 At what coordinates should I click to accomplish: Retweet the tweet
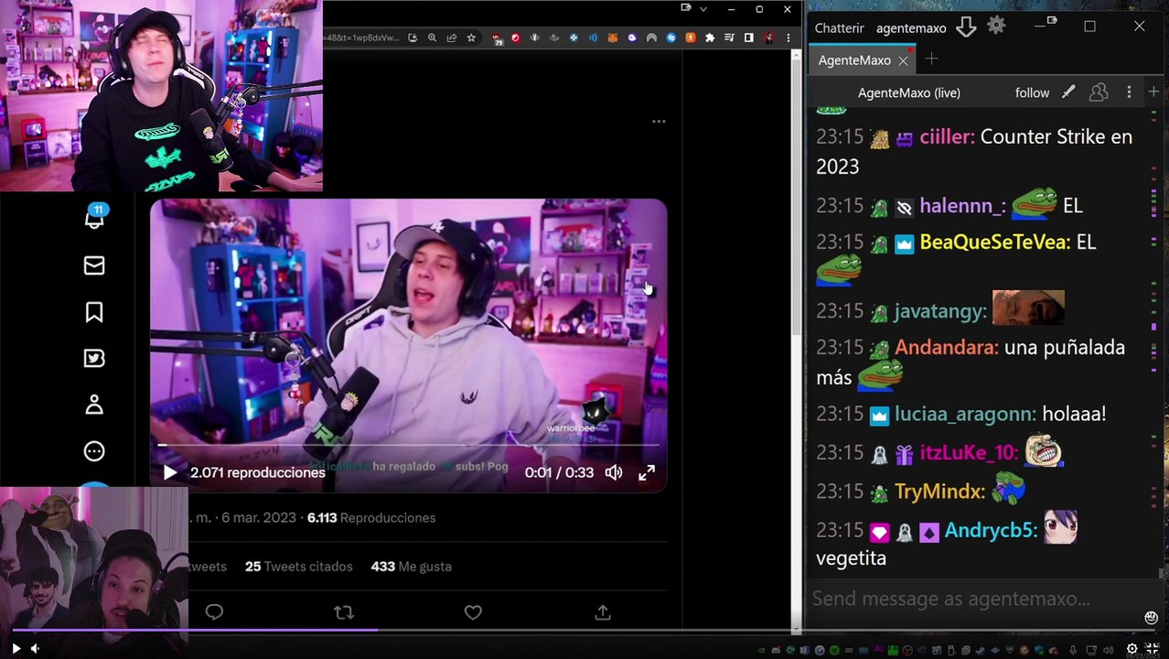[x=344, y=612]
